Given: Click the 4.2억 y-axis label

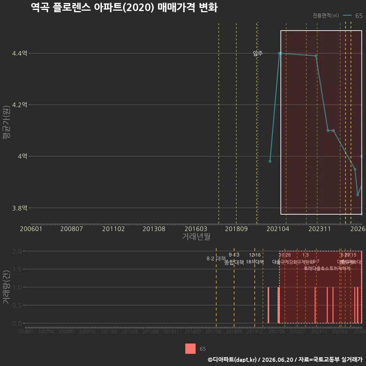Looking at the screenshot, I should (x=19, y=105).
